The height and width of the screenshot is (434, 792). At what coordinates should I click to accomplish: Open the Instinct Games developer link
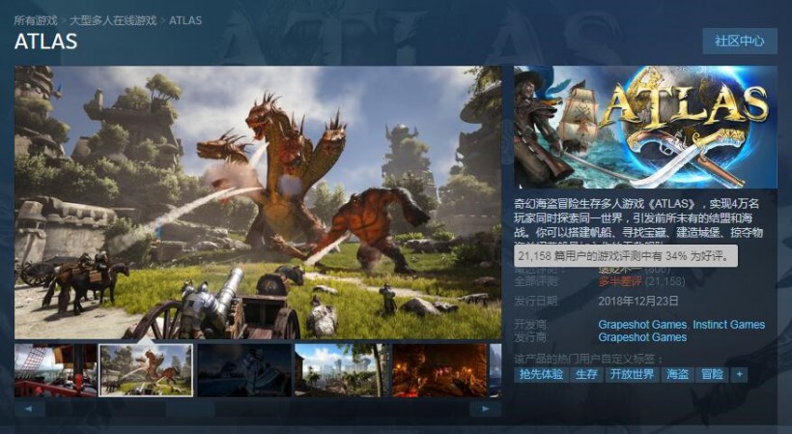point(729,325)
